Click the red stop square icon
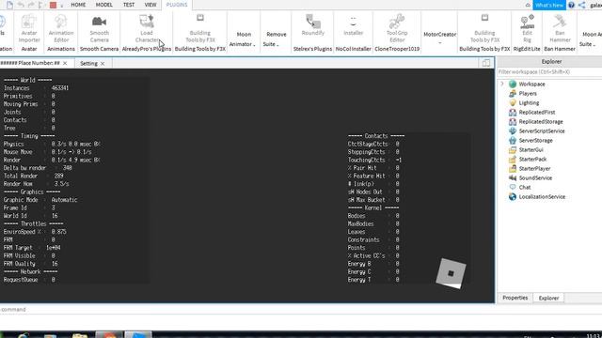The image size is (602, 338). click(53, 5)
